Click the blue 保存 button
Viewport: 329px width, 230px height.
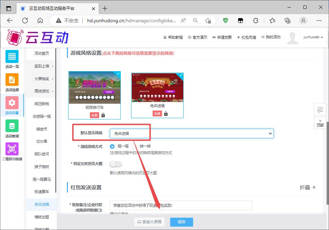point(181,222)
